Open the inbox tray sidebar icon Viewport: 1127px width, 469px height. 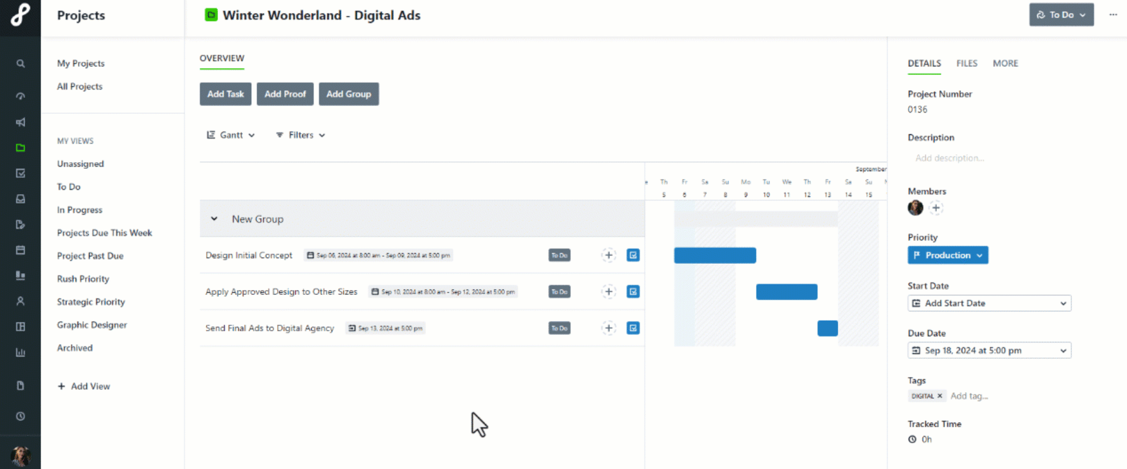coord(21,199)
